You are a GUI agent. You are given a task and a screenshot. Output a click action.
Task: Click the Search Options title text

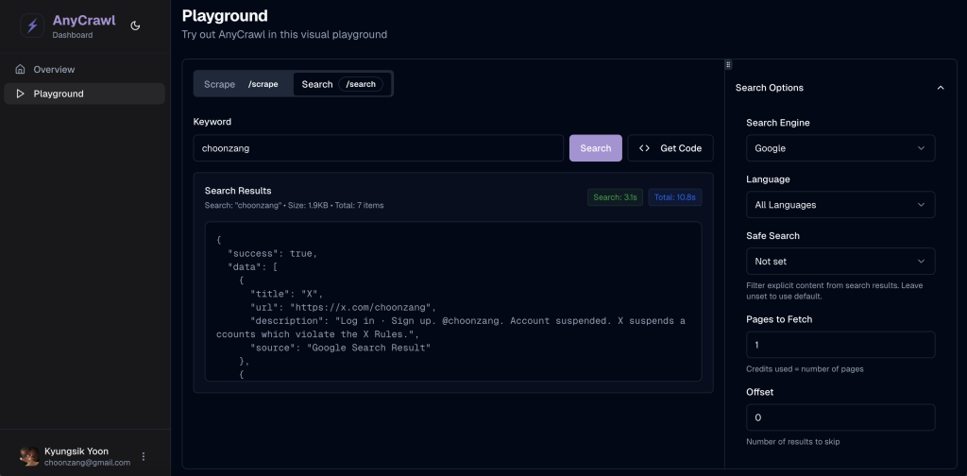click(770, 88)
